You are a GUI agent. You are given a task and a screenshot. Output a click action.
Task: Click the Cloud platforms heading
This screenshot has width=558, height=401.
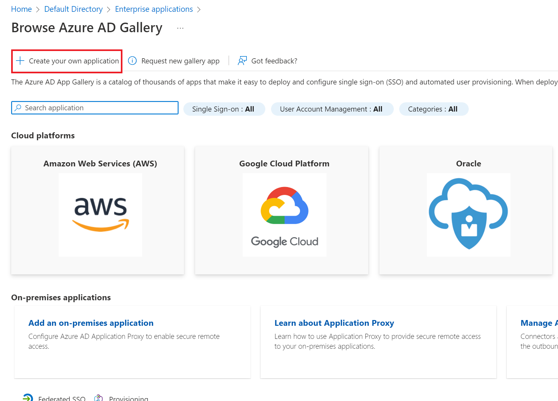tap(43, 135)
